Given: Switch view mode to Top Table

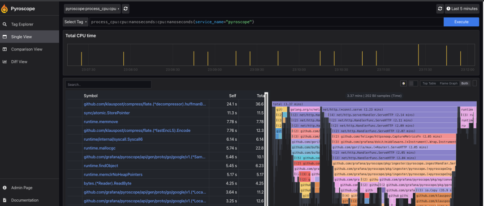Looking at the screenshot, I should coord(429,84).
